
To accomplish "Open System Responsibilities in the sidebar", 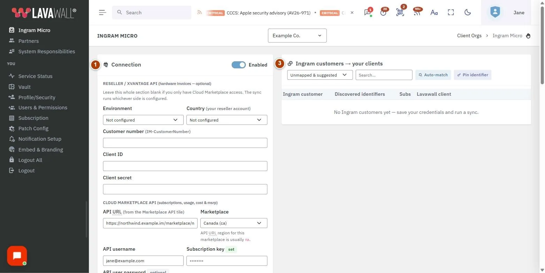I will point(46,51).
